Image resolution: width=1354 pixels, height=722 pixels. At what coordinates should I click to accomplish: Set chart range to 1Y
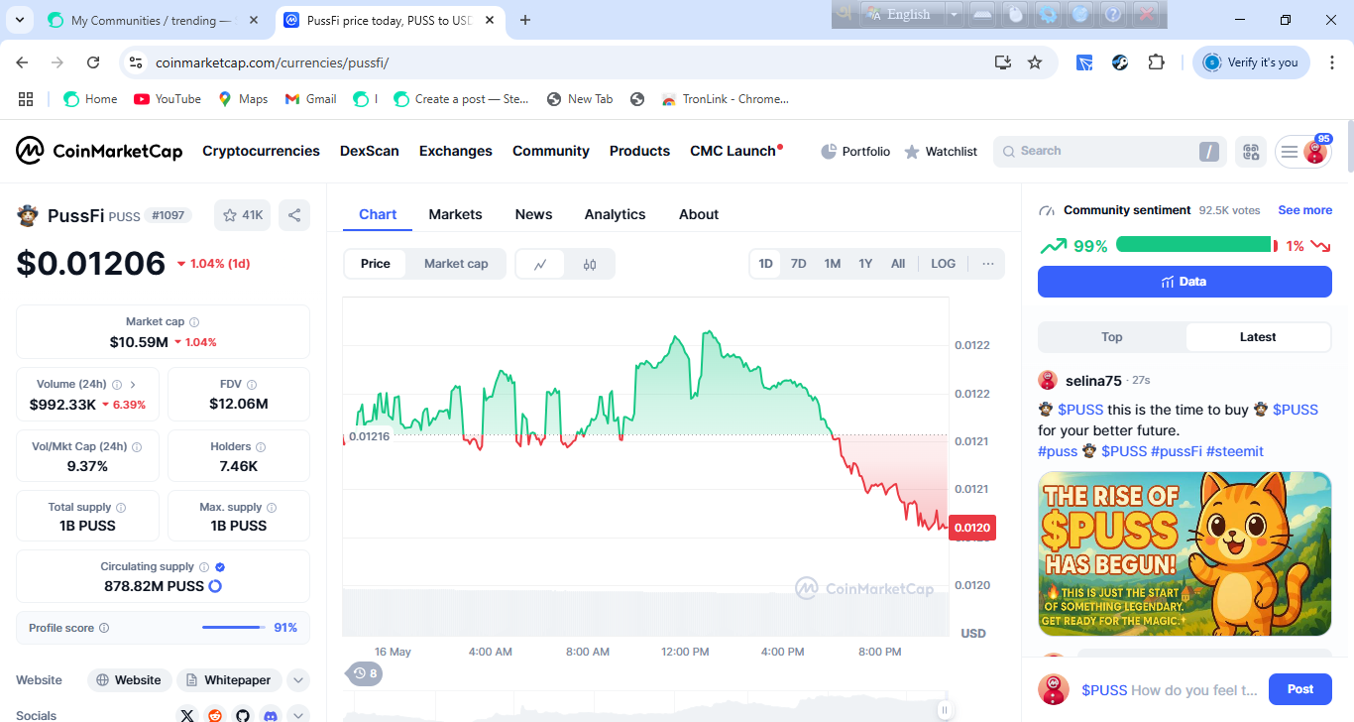[x=865, y=264]
